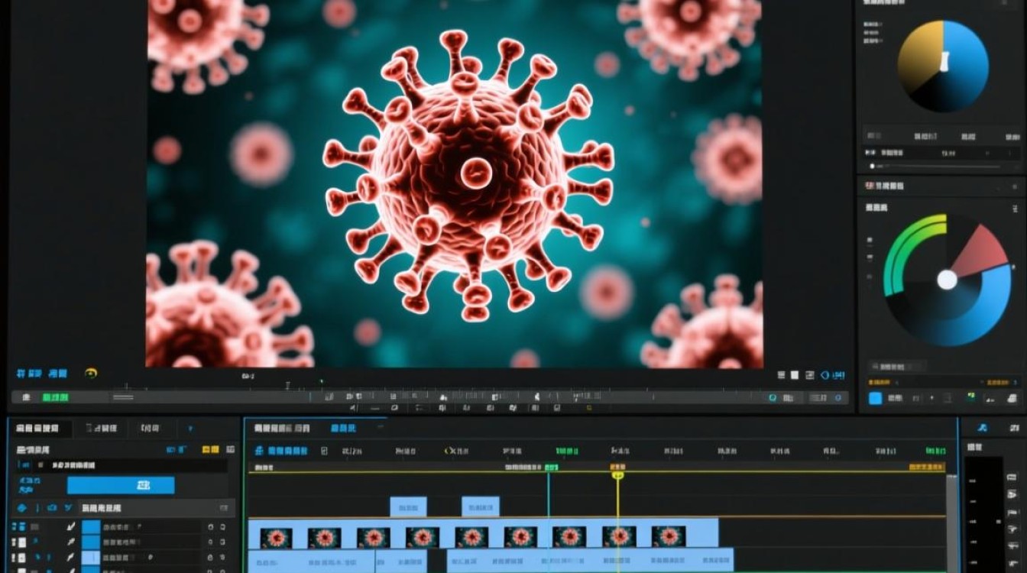Select the first virus clip thumbnail in timeline
Screen dimensions: 1027x573
pos(276,537)
